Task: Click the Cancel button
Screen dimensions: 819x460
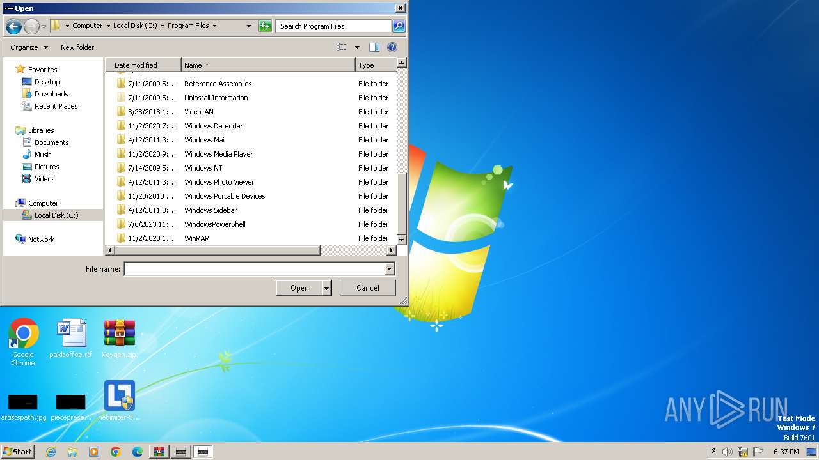Action: tap(368, 288)
